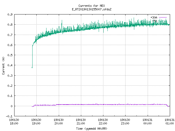Click the y-axis tick value 0.3
Image resolution: width=175 pixels, height=131 pixels.
tap(10, 76)
